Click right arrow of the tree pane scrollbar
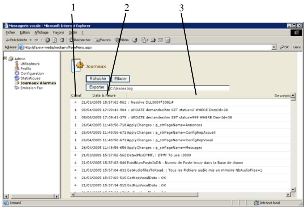The width and height of the screenshot is (305, 208). point(56,196)
